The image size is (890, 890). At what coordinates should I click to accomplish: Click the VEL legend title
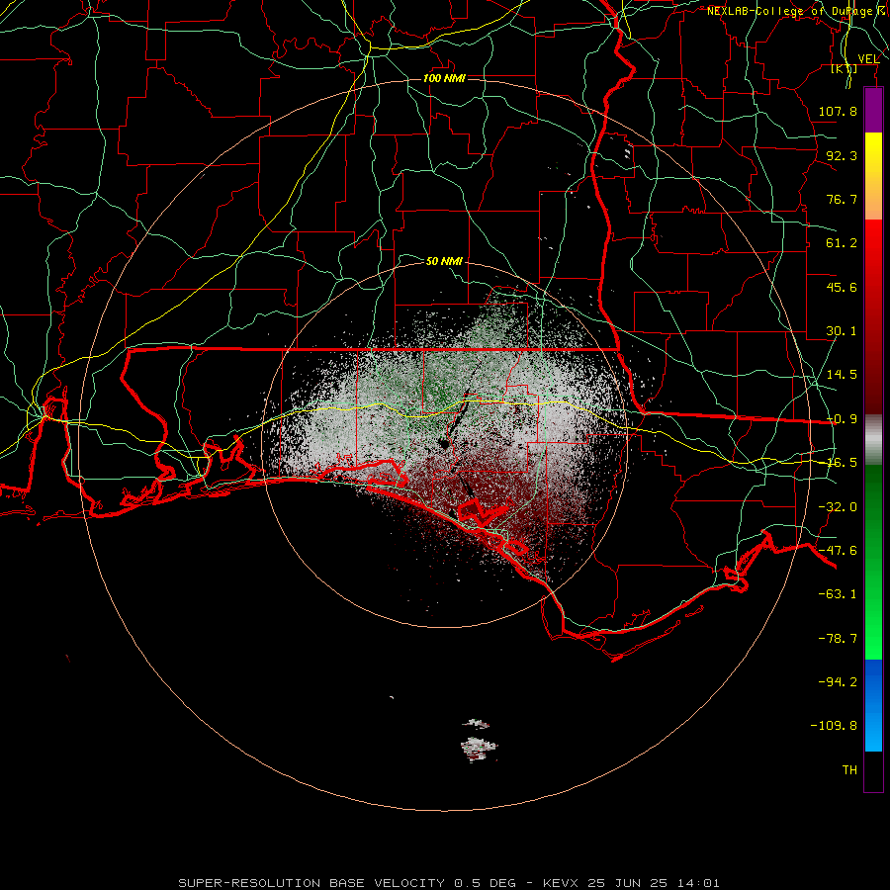click(x=868, y=59)
